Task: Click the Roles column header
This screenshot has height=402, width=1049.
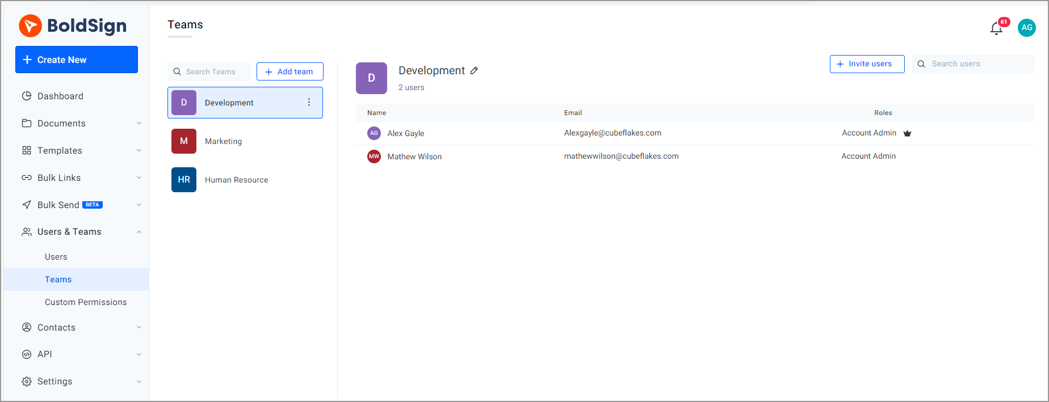Action: (x=883, y=113)
